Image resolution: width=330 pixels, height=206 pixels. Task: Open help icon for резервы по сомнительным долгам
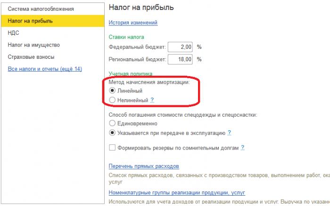point(242,148)
